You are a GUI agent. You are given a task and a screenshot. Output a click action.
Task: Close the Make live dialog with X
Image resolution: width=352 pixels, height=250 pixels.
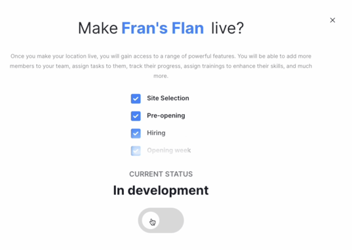tap(332, 20)
